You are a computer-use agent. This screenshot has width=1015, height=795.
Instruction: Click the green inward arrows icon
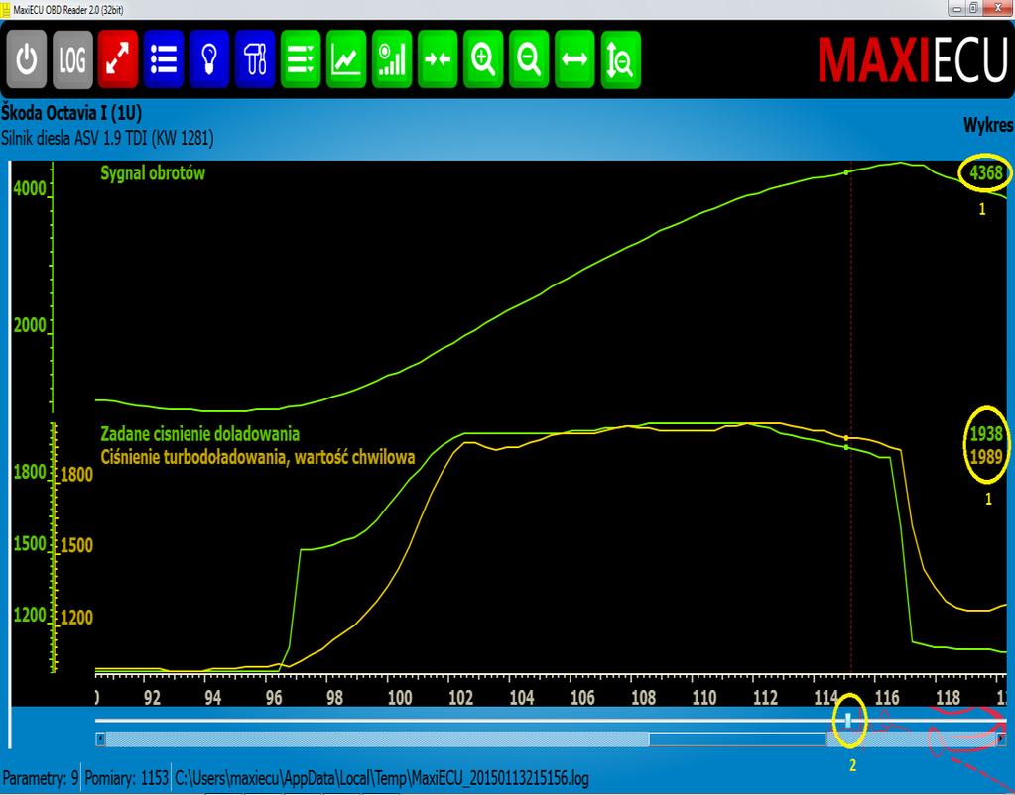coord(438,58)
